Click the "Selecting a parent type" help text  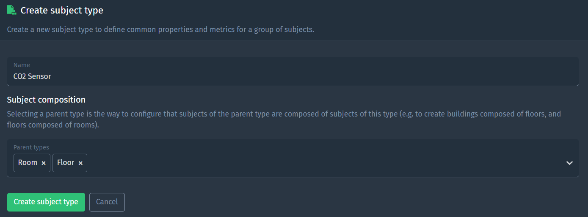coord(284,114)
